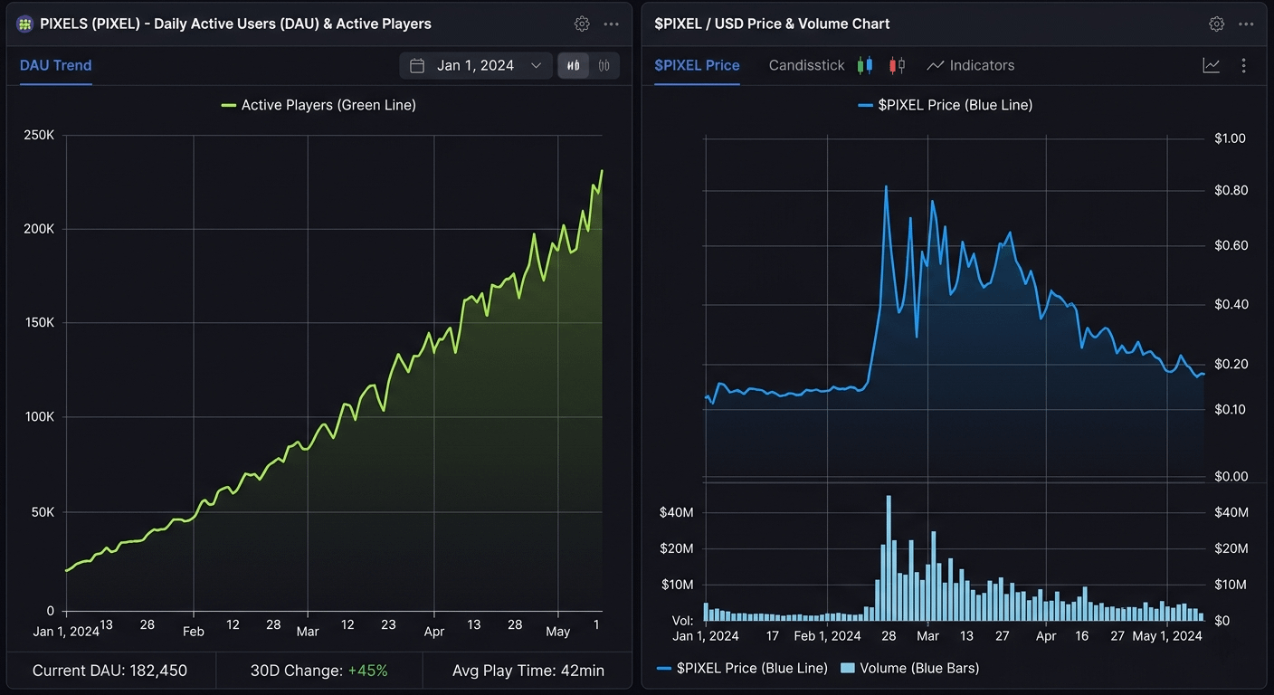
Task: Switch to the DAU Trend tab
Action: tap(55, 65)
